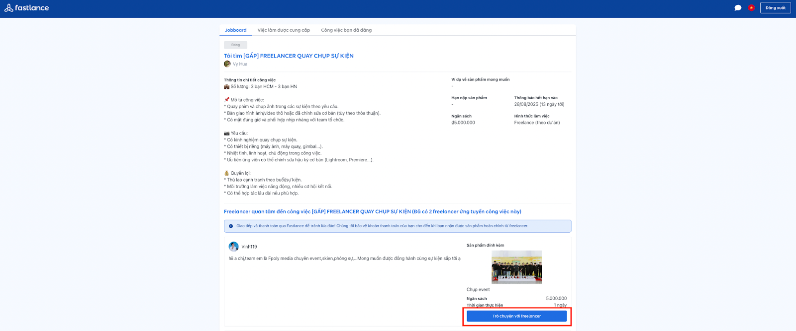
Task: Click the briefcase emoji beside Số lượng
Action: (x=227, y=87)
